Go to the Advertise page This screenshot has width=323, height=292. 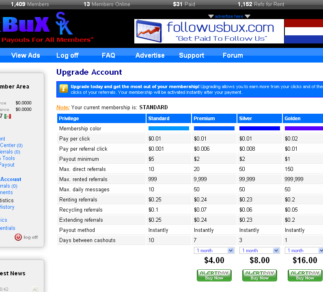pyautogui.click(x=150, y=55)
